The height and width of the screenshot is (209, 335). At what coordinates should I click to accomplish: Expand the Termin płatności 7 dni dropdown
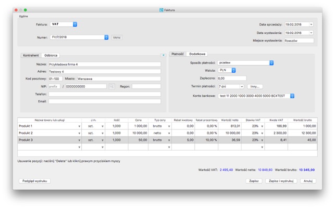(242, 87)
